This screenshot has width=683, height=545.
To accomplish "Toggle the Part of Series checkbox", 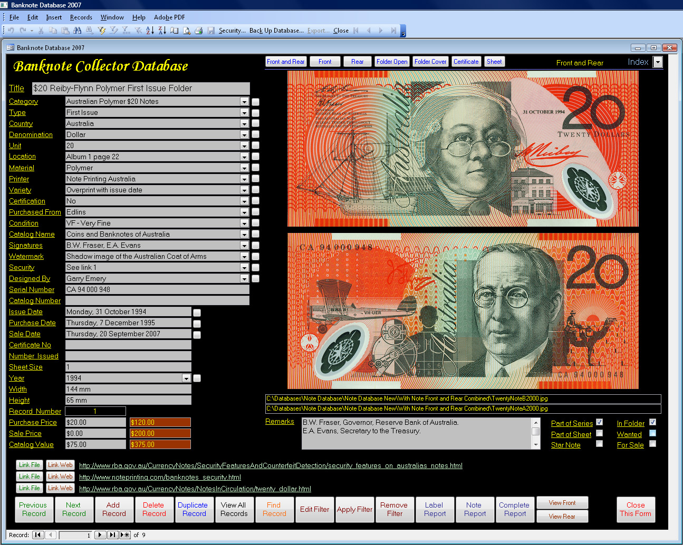I will 599,422.
